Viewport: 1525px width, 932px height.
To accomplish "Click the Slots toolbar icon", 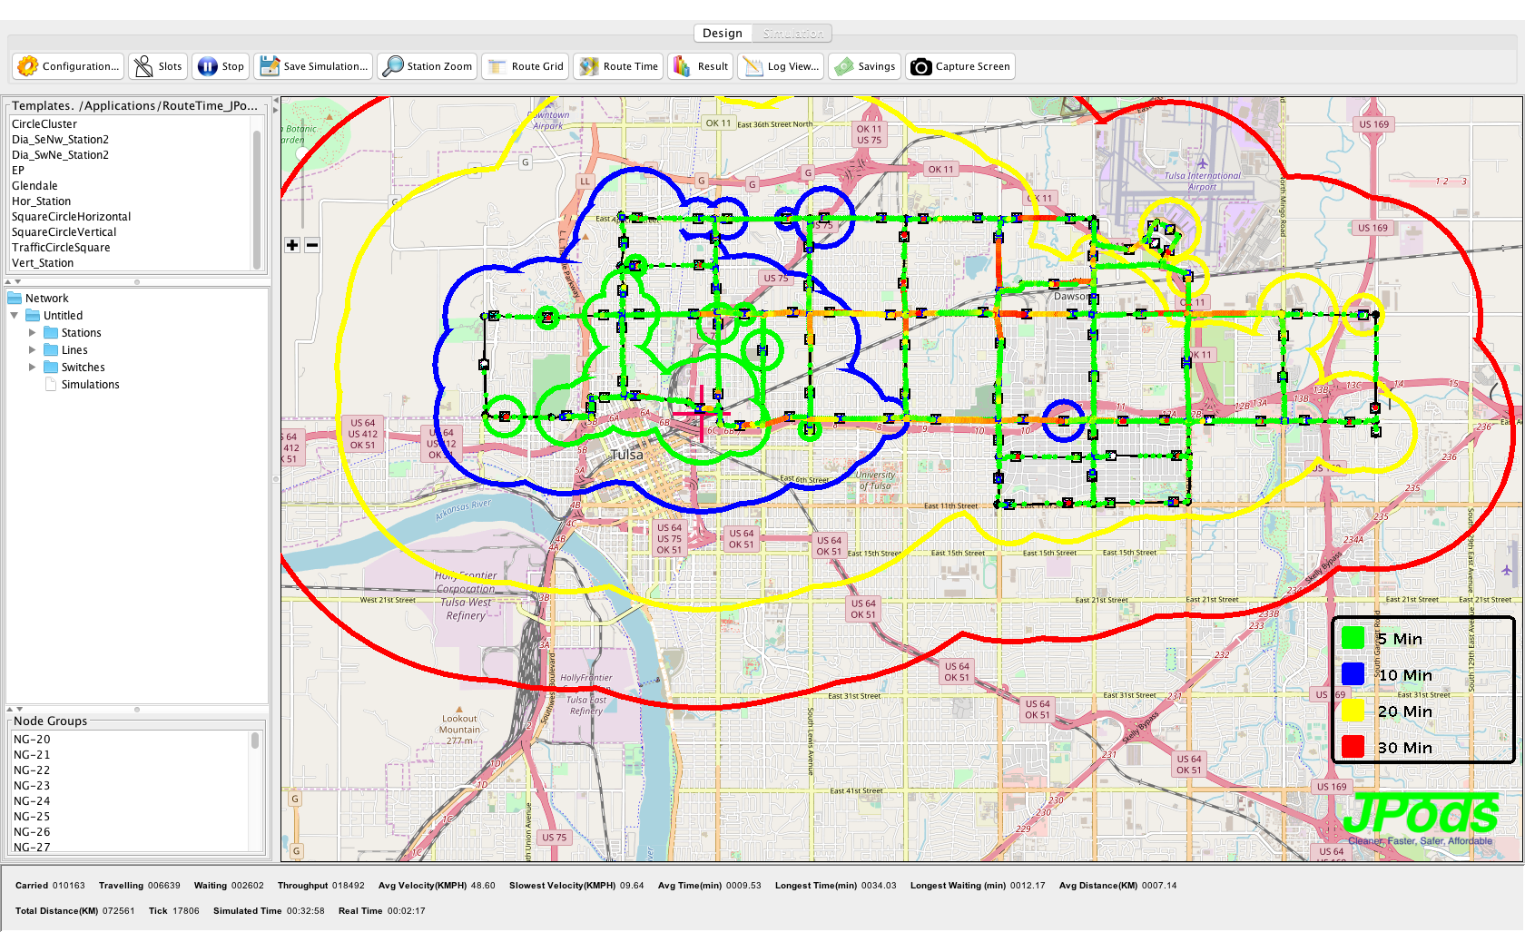I will click(143, 66).
